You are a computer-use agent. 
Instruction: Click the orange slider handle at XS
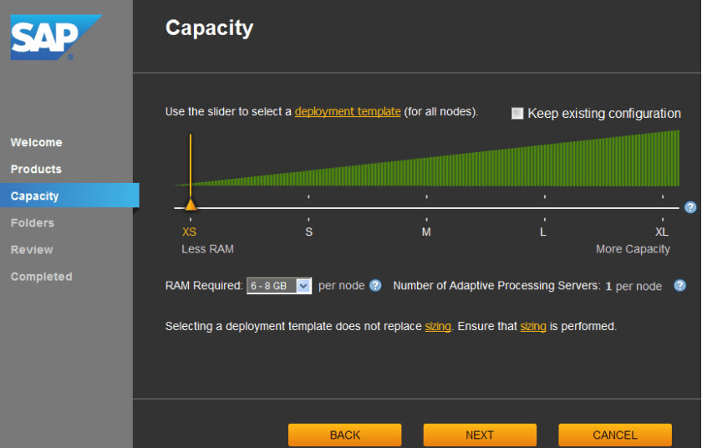pos(191,205)
